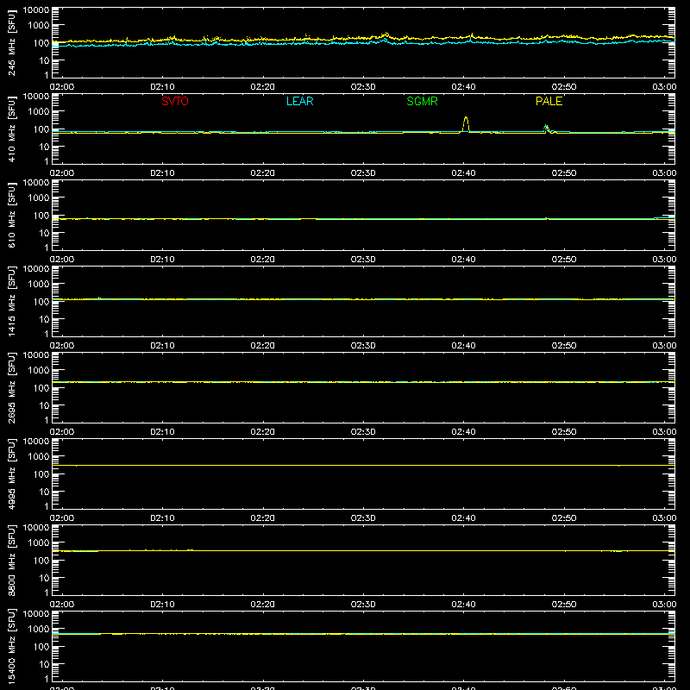
Task: Click the 02:40 tick label under the 8800 MHz plot
Action: pyautogui.click(x=463, y=605)
